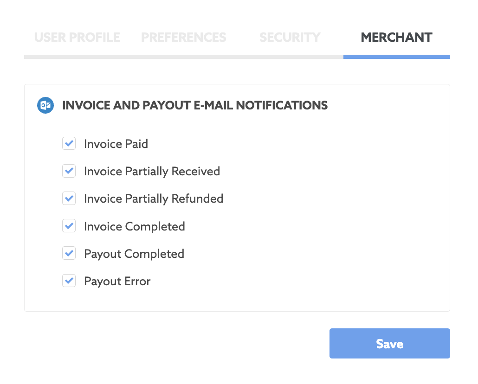
Task: Click the blue active-tab underline indicator
Action: (397, 57)
